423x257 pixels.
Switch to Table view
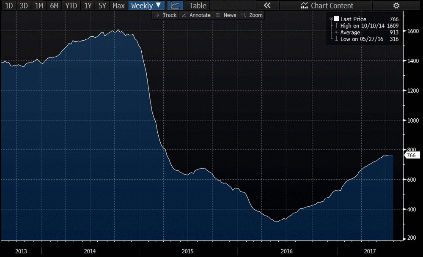click(198, 5)
